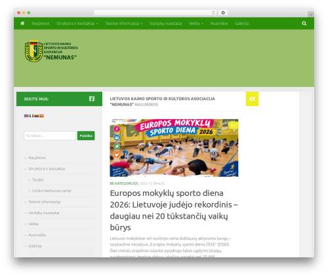Open Varžybų nuostatai in top navigation
Image resolution: width=328 pixels, height=277 pixels.
click(x=166, y=24)
